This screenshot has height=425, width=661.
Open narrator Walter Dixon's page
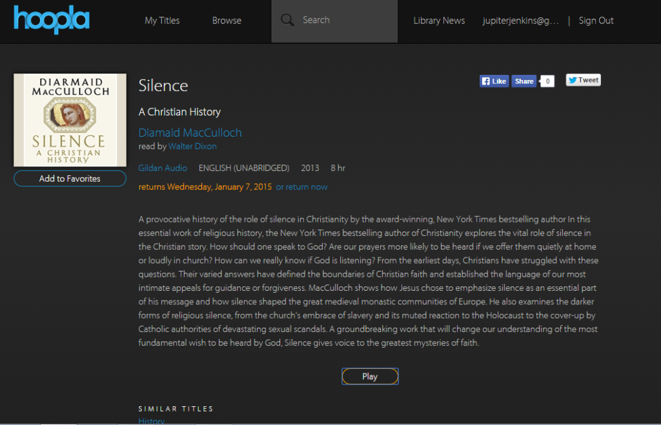click(x=192, y=146)
